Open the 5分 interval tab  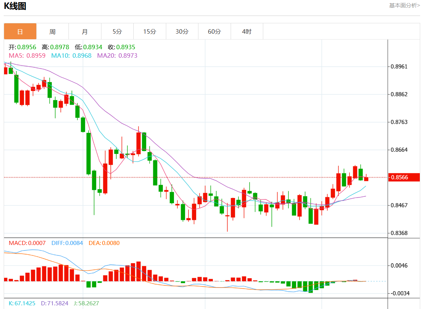[117, 31]
